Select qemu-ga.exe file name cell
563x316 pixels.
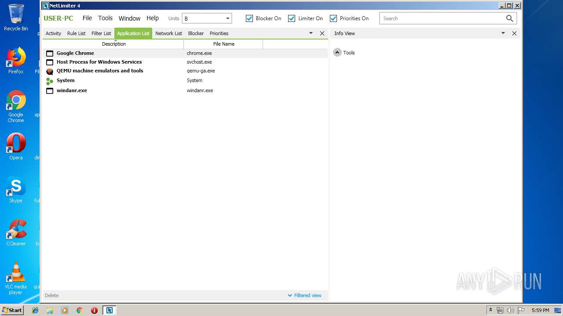[201, 71]
